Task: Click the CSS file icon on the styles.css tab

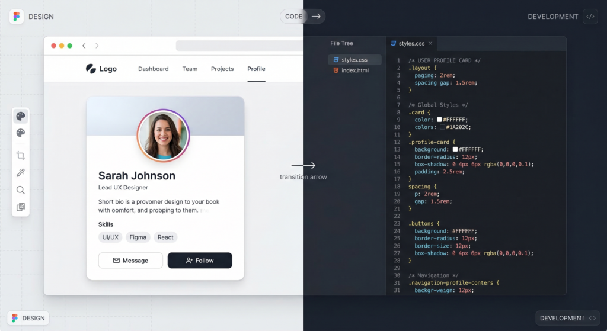Action: (x=394, y=43)
